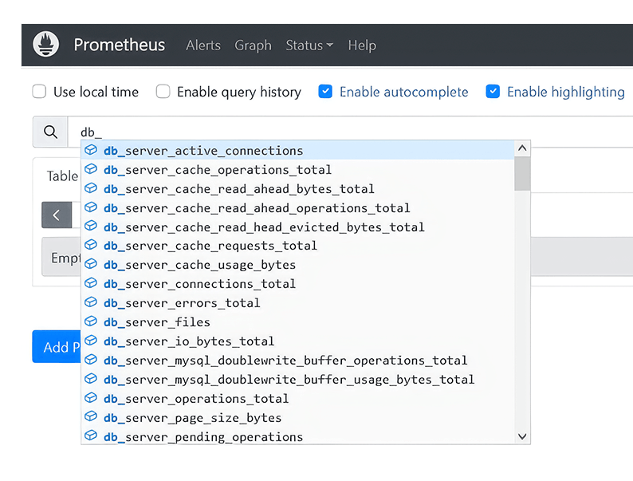Screen dimensions: 633x481
Task: Pick db_server_page_size_bytes suggestion
Action: click(x=298, y=417)
